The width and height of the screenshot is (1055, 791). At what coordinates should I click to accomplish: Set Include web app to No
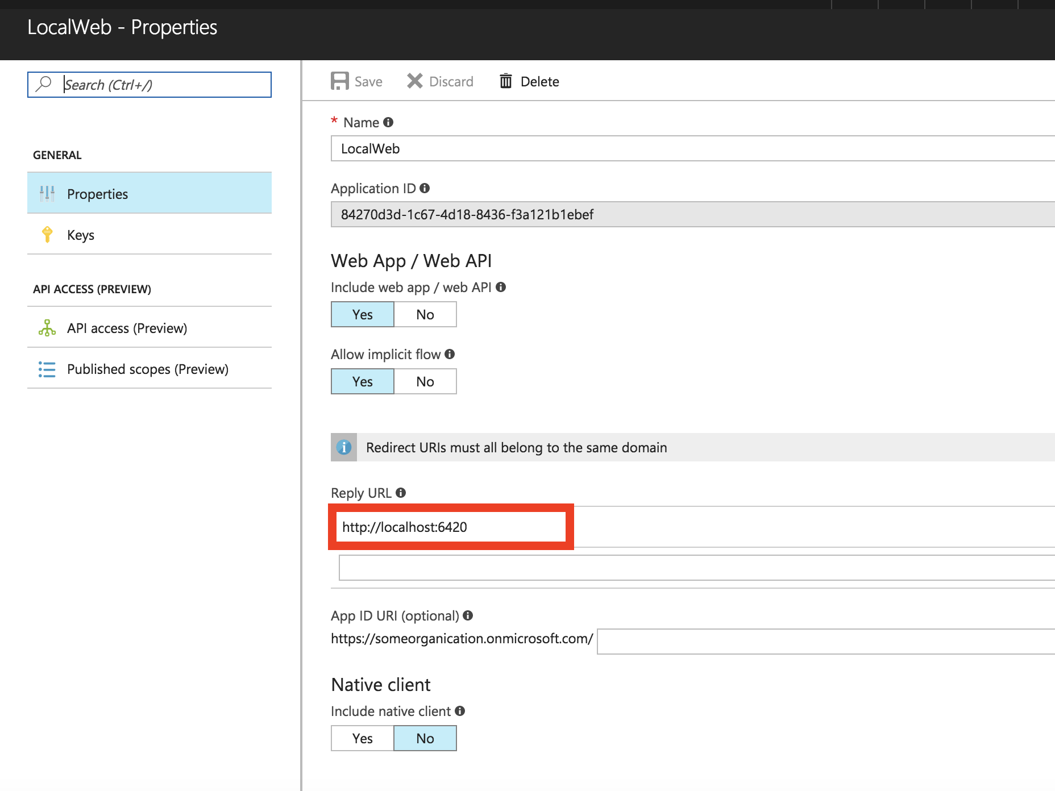click(x=425, y=314)
